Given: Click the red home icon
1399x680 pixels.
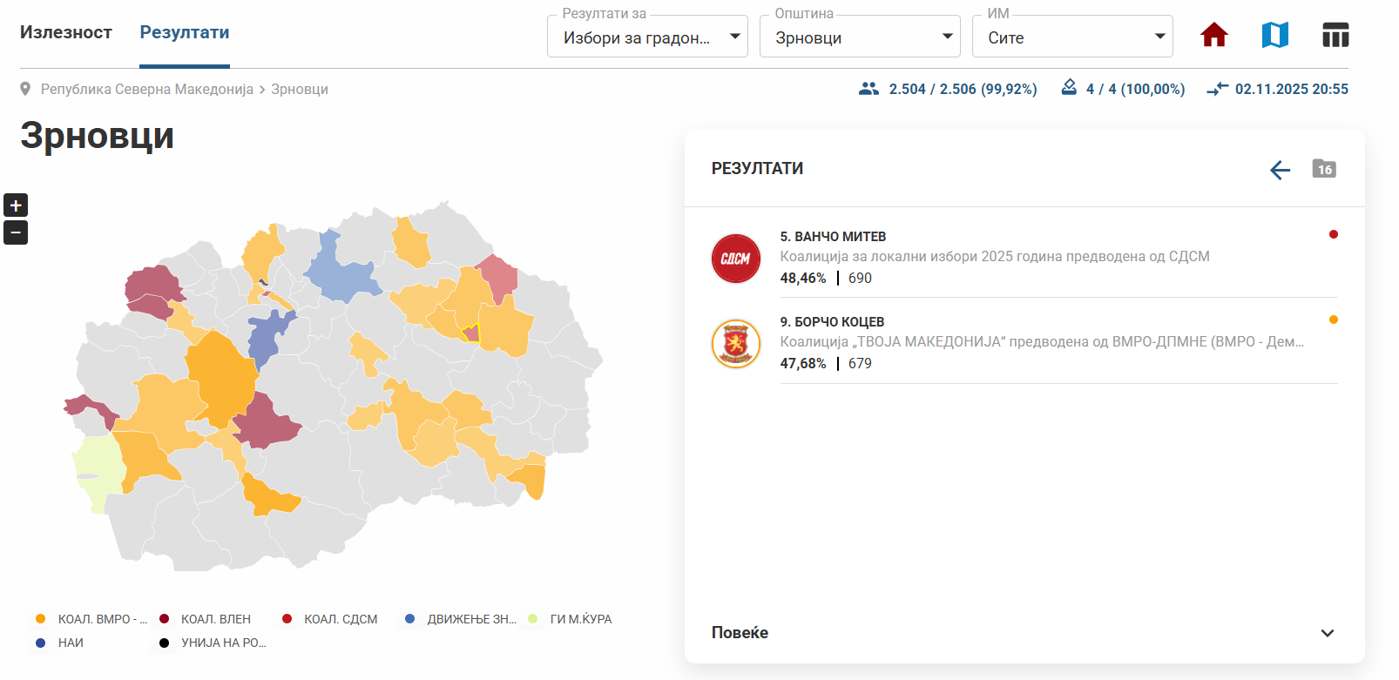Looking at the screenshot, I should point(1213,36).
